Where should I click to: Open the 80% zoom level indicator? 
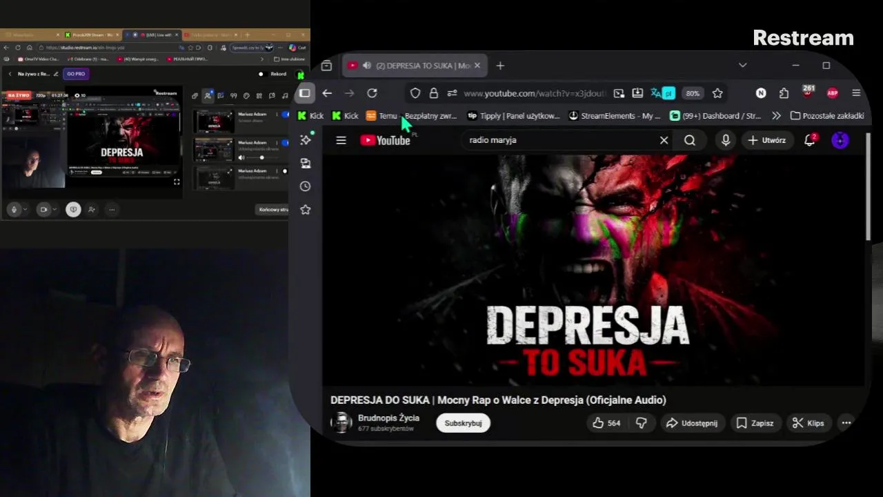click(692, 93)
